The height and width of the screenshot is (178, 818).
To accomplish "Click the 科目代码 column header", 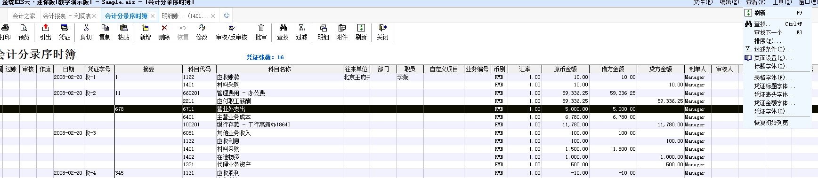I will click(199, 69).
